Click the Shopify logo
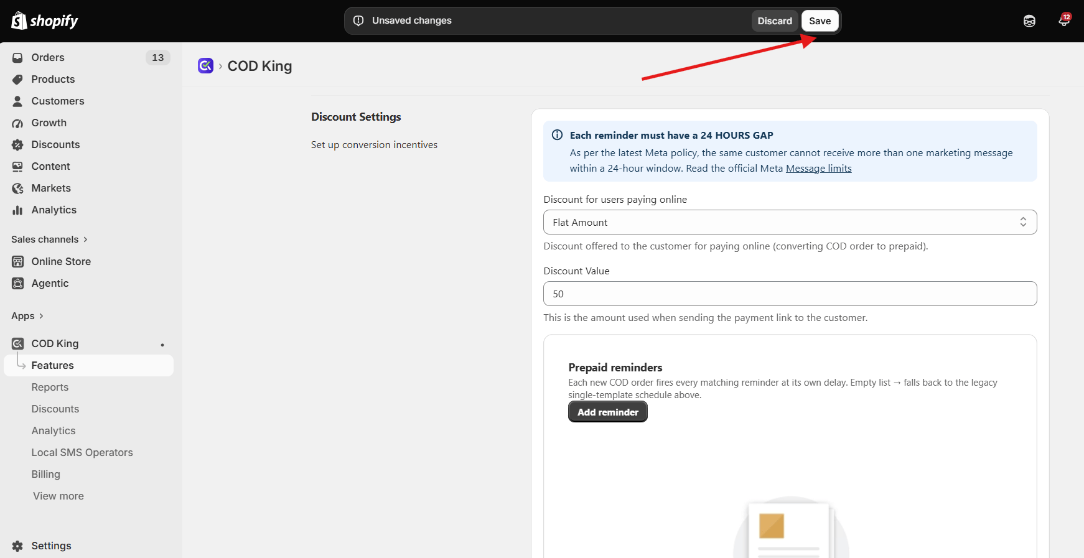Screen dimensions: 1084x558 pyautogui.click(x=45, y=21)
